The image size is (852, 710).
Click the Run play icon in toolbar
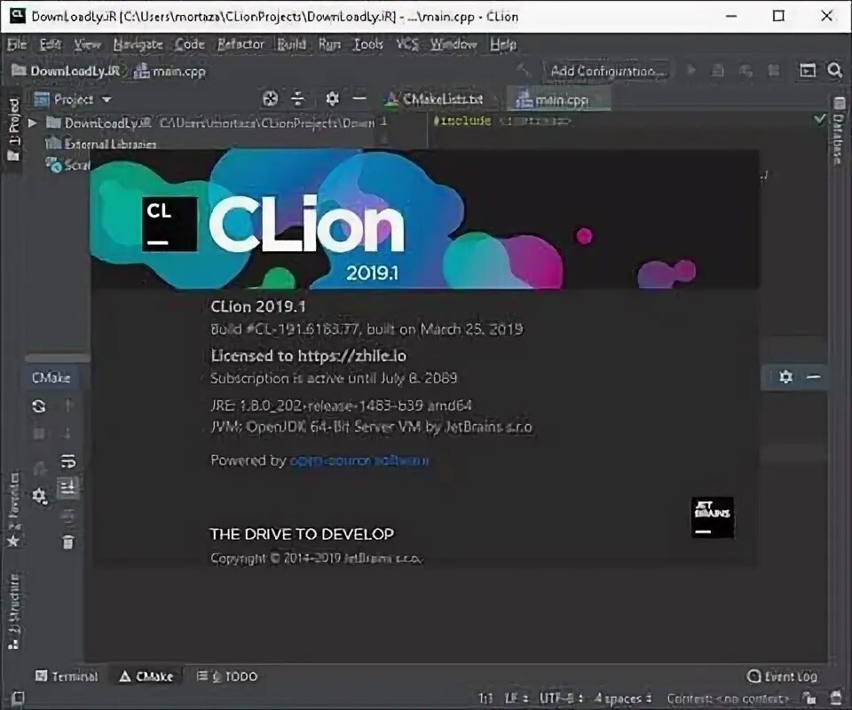point(691,71)
